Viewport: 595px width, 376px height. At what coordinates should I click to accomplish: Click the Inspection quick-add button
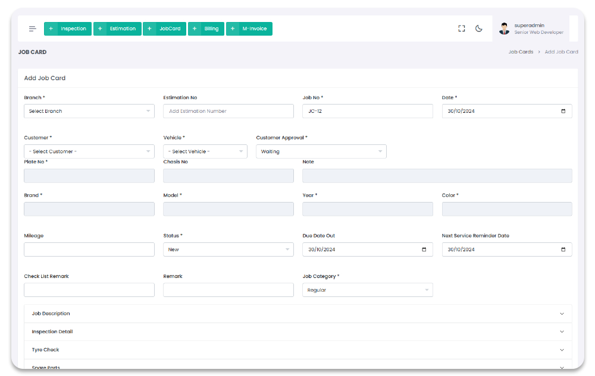click(68, 29)
